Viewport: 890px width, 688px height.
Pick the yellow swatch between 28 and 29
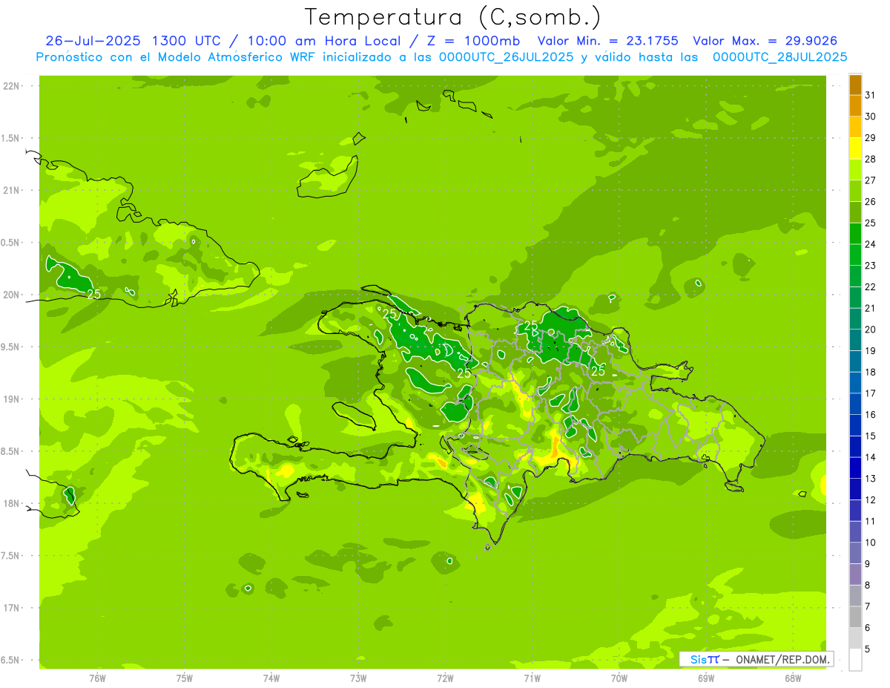click(x=855, y=148)
